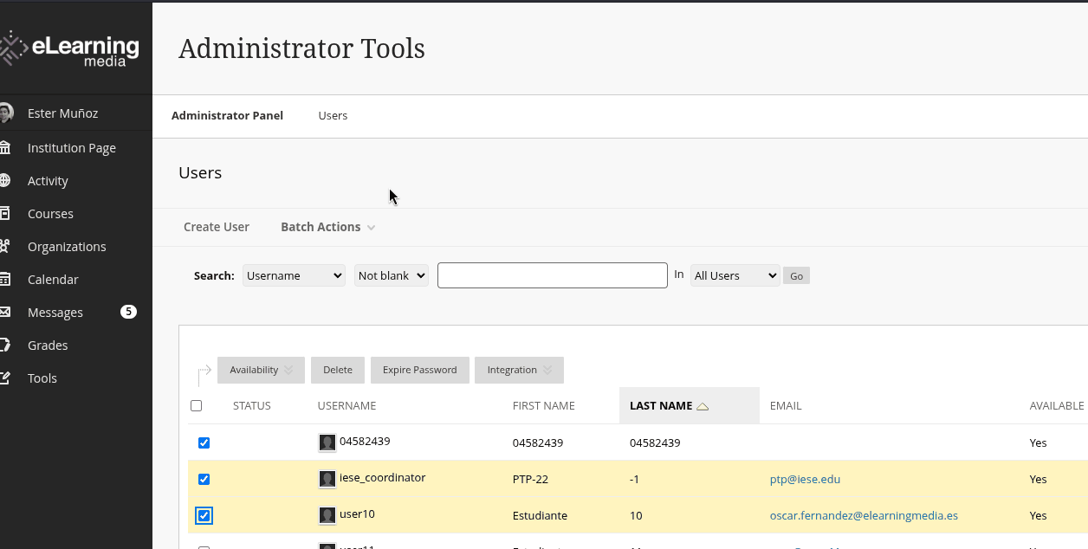Expand the Batch Actions menu
The image size is (1088, 549).
327,227
